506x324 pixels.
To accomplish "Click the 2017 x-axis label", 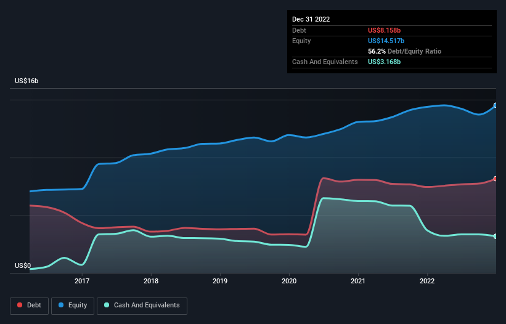I will (x=82, y=281).
